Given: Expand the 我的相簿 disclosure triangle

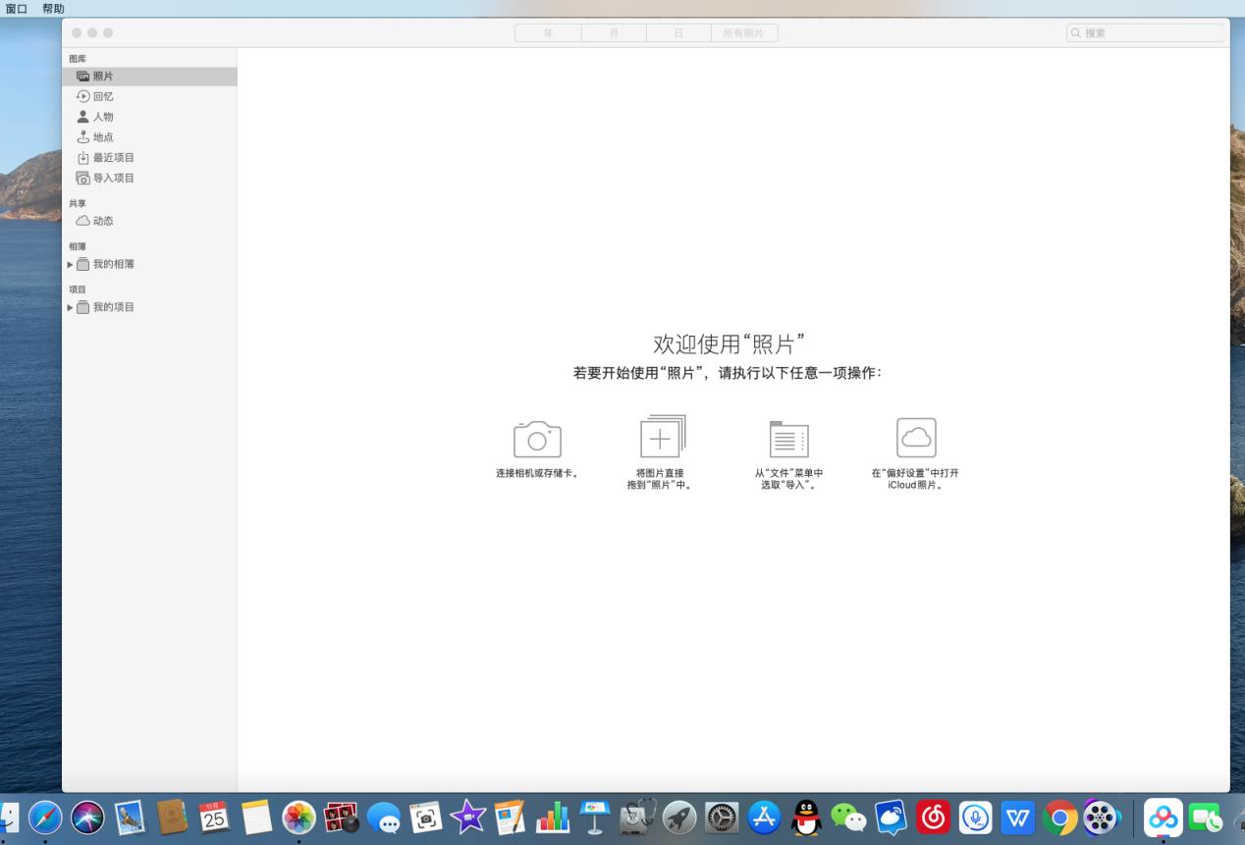Looking at the screenshot, I should pyautogui.click(x=70, y=264).
